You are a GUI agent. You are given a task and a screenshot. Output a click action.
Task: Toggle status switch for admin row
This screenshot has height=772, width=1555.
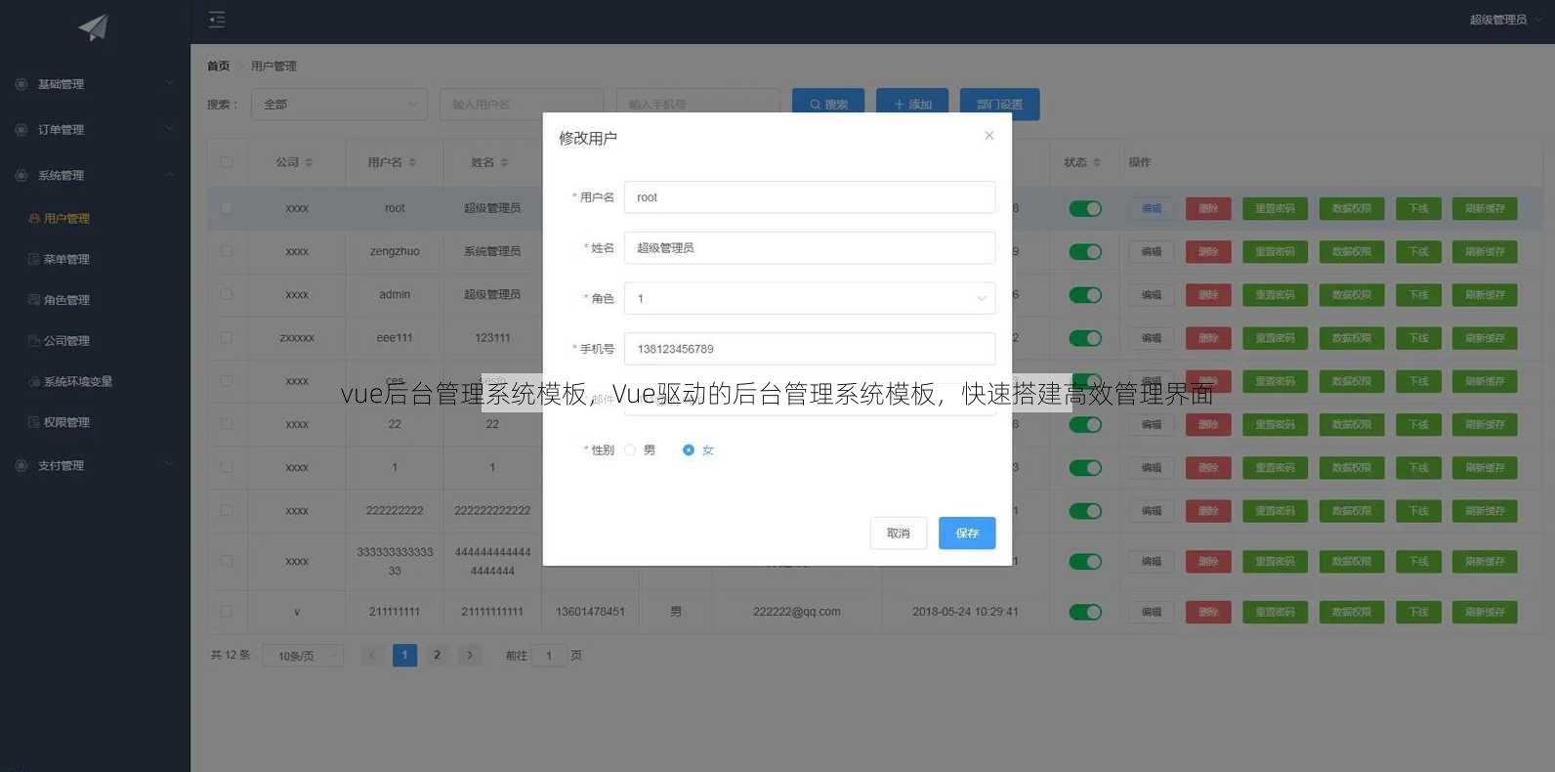tap(1085, 294)
